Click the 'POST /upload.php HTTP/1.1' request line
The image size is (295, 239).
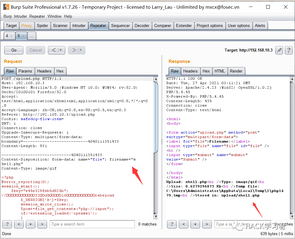pyautogui.click(x=32, y=78)
